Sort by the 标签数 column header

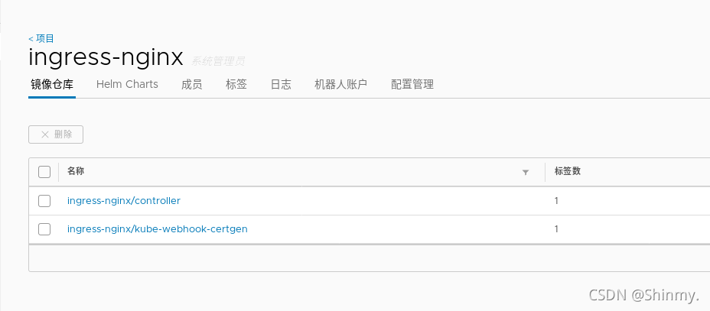(x=568, y=171)
